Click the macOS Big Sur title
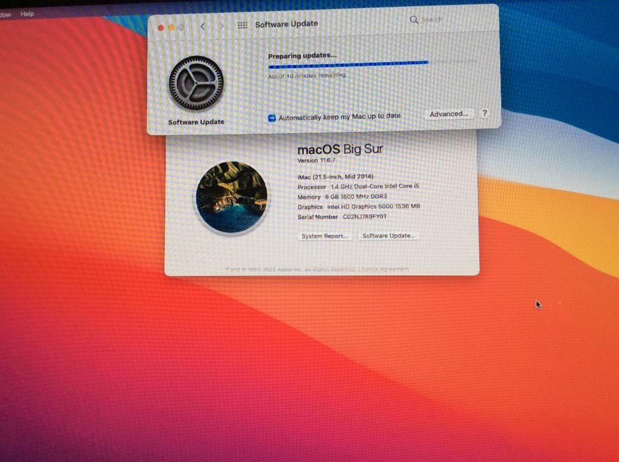Viewport: 619px width, 462px height. (340, 149)
